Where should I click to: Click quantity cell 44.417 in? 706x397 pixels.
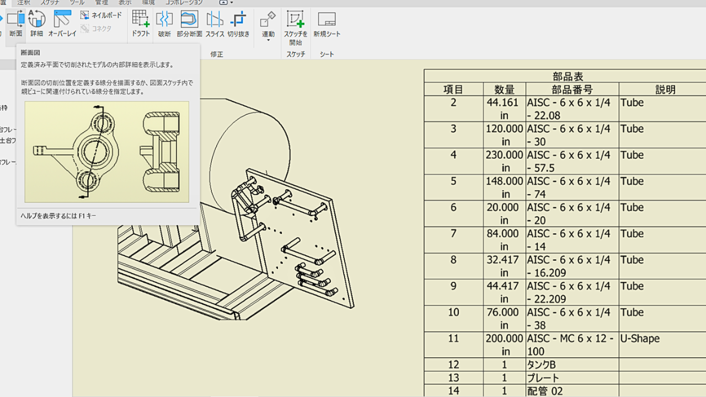[x=505, y=292]
